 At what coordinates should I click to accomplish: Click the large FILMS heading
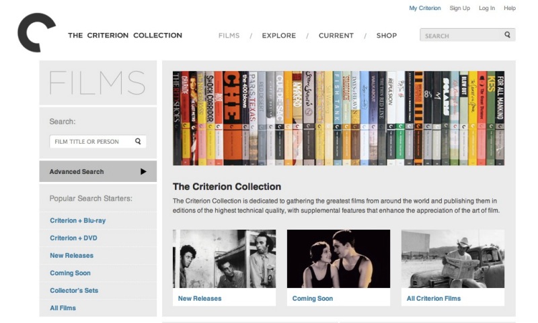(x=98, y=83)
